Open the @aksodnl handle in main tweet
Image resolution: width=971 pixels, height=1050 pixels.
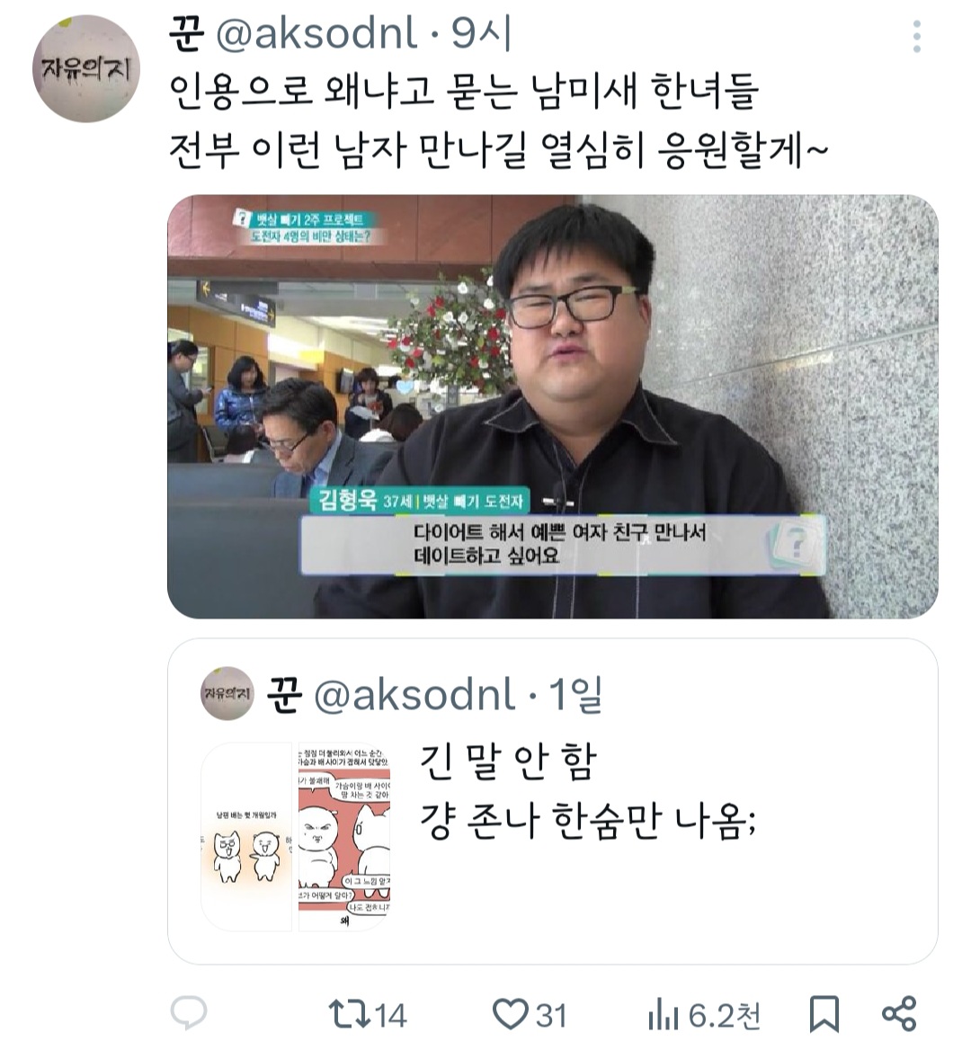(316, 34)
